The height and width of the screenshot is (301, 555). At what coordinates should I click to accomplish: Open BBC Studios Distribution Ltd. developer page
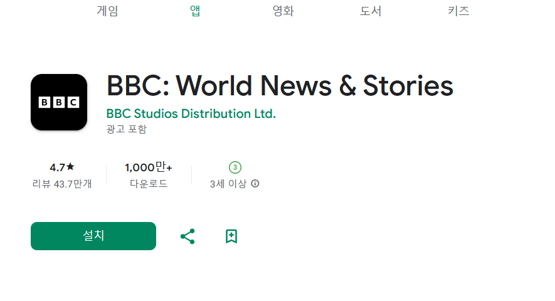191,114
